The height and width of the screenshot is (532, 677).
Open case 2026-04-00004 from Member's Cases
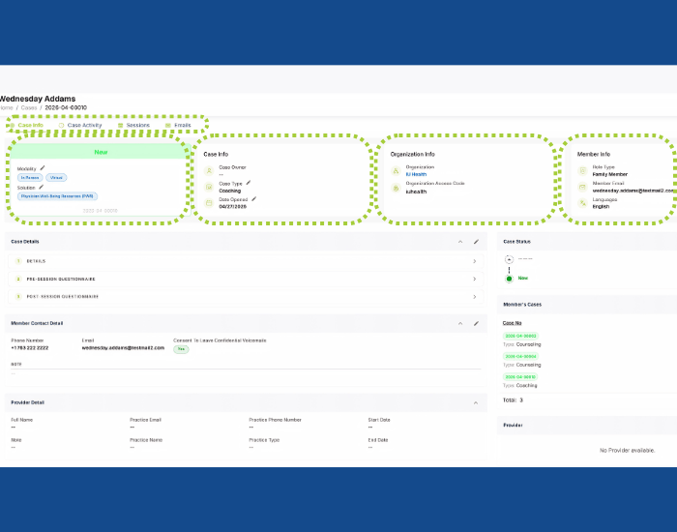coord(520,356)
